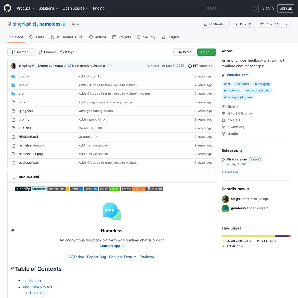The image size is (298, 298).
Task: Click the singhkshitij commit author avatar
Action: click(13, 66)
